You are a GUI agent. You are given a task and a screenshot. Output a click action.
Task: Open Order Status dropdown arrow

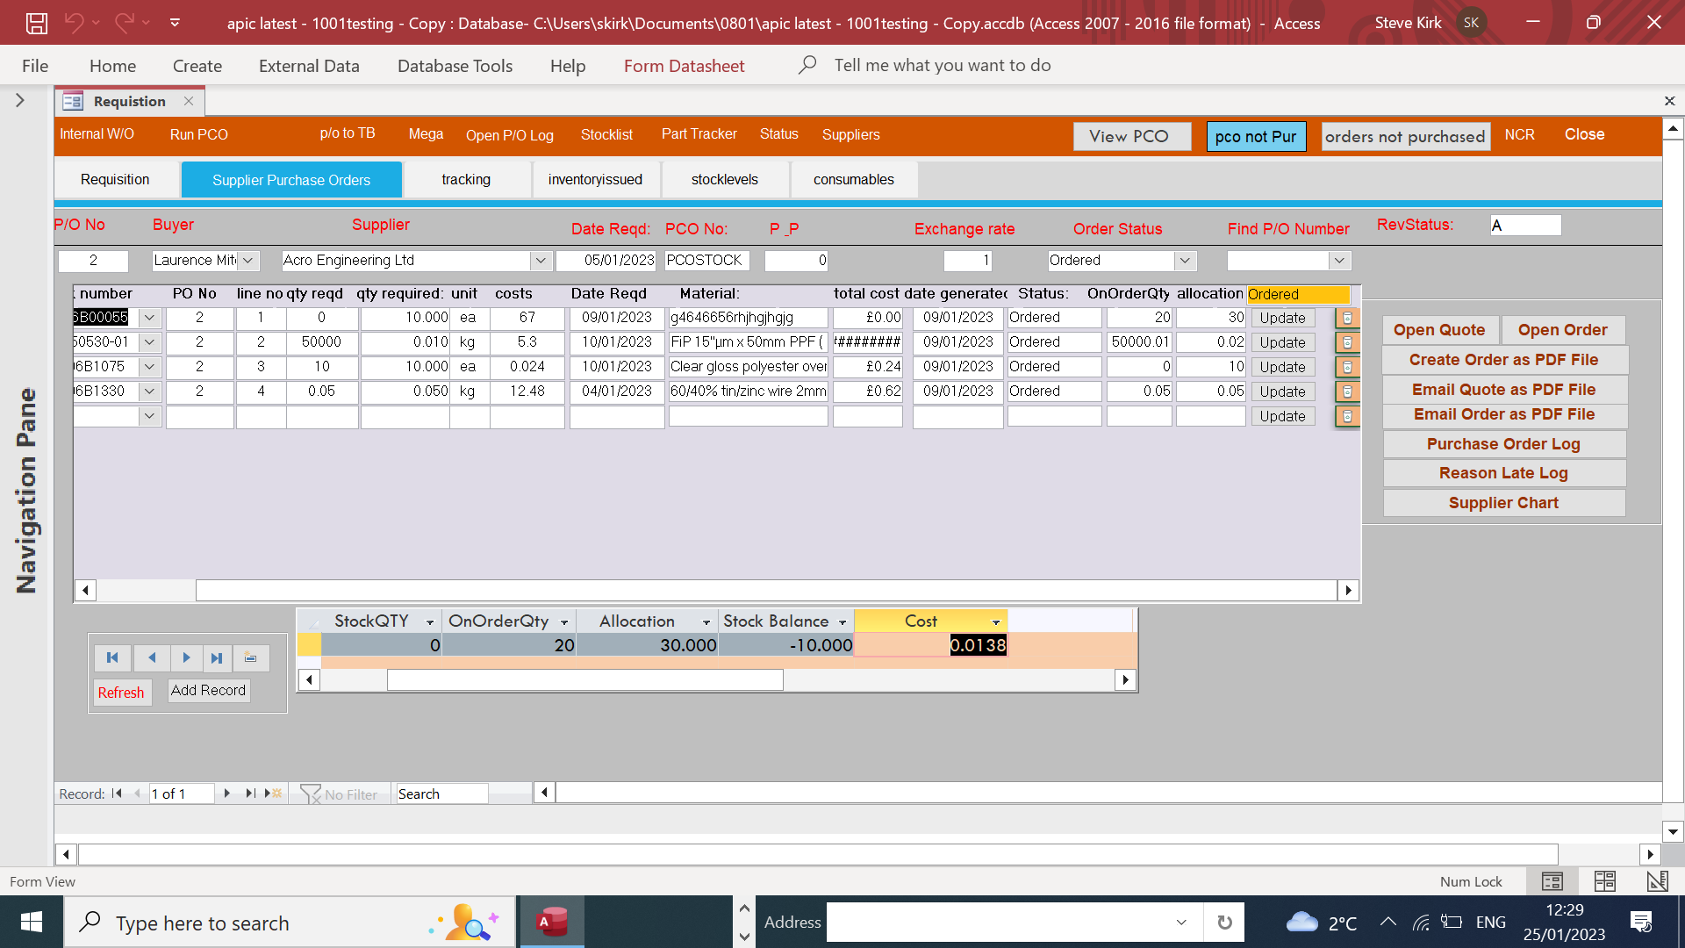pos(1186,261)
